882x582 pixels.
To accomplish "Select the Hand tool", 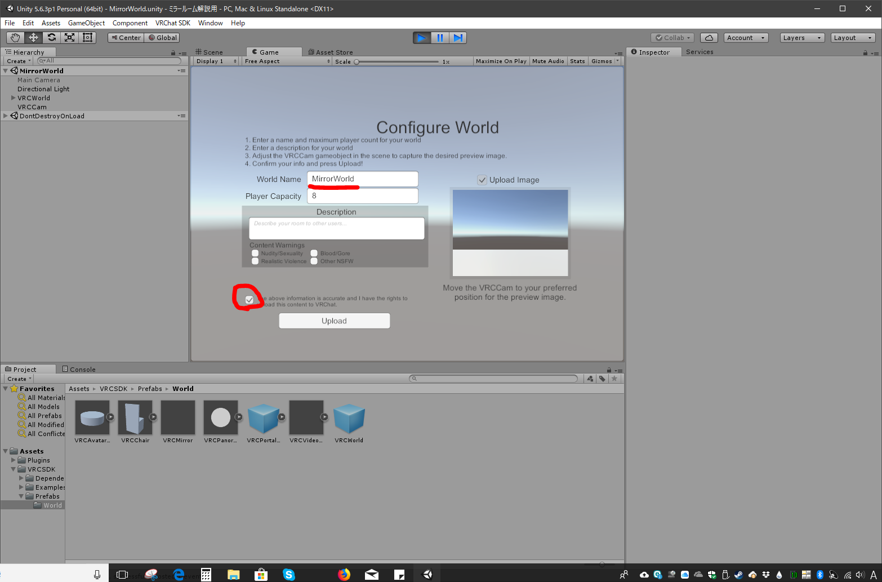I will coord(15,38).
